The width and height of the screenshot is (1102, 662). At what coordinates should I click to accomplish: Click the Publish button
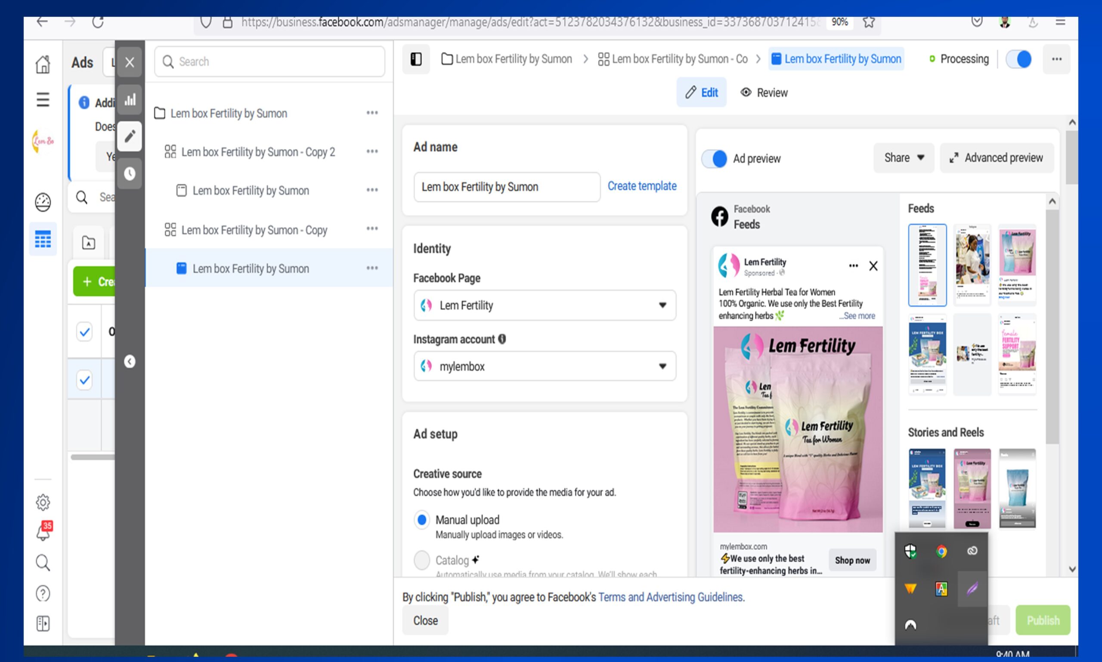tap(1043, 621)
